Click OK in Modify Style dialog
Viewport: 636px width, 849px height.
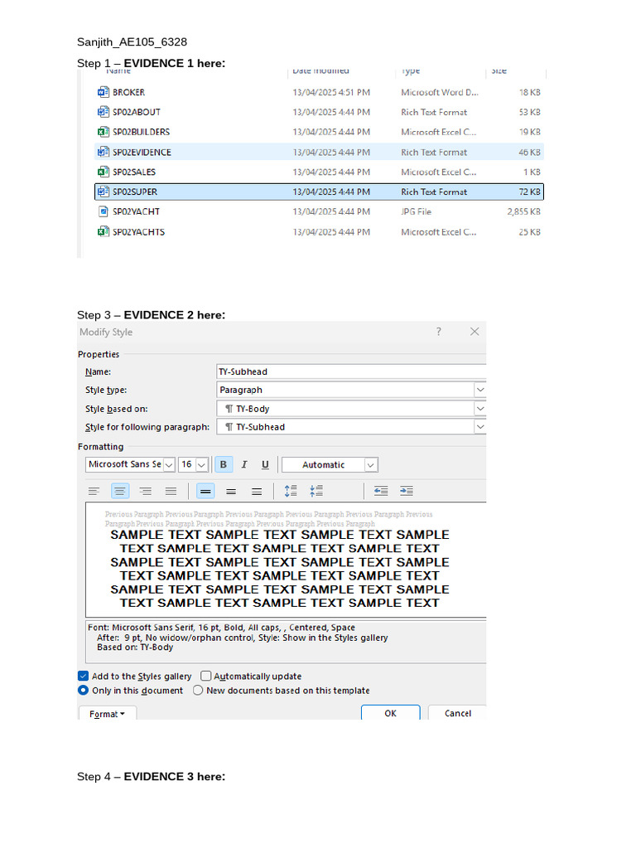pos(391,713)
